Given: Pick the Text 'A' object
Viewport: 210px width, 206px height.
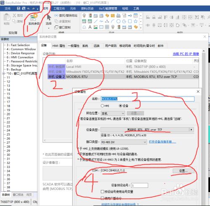Looking at the screenshot, I should [x=90, y=27].
